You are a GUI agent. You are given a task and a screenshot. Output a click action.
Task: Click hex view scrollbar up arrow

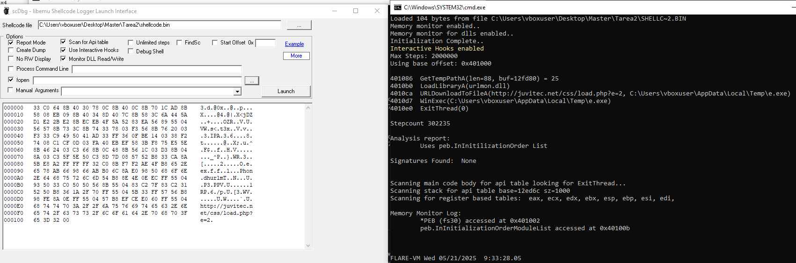pyautogui.click(x=308, y=108)
